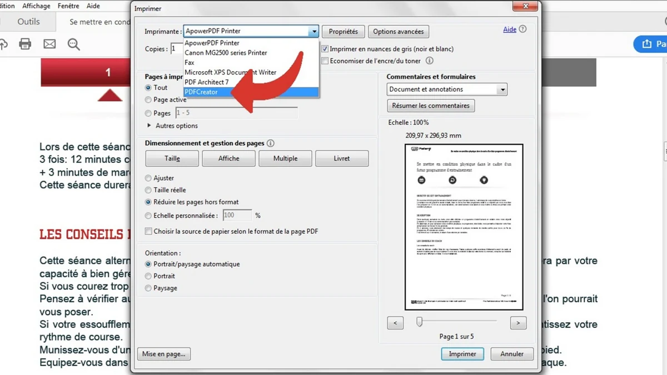667x375 pixels.
Task: Click the info icon next to Dimensionnement heading
Action: [270, 143]
